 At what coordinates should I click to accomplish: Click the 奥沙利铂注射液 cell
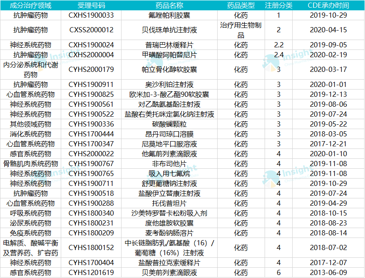point(169,85)
